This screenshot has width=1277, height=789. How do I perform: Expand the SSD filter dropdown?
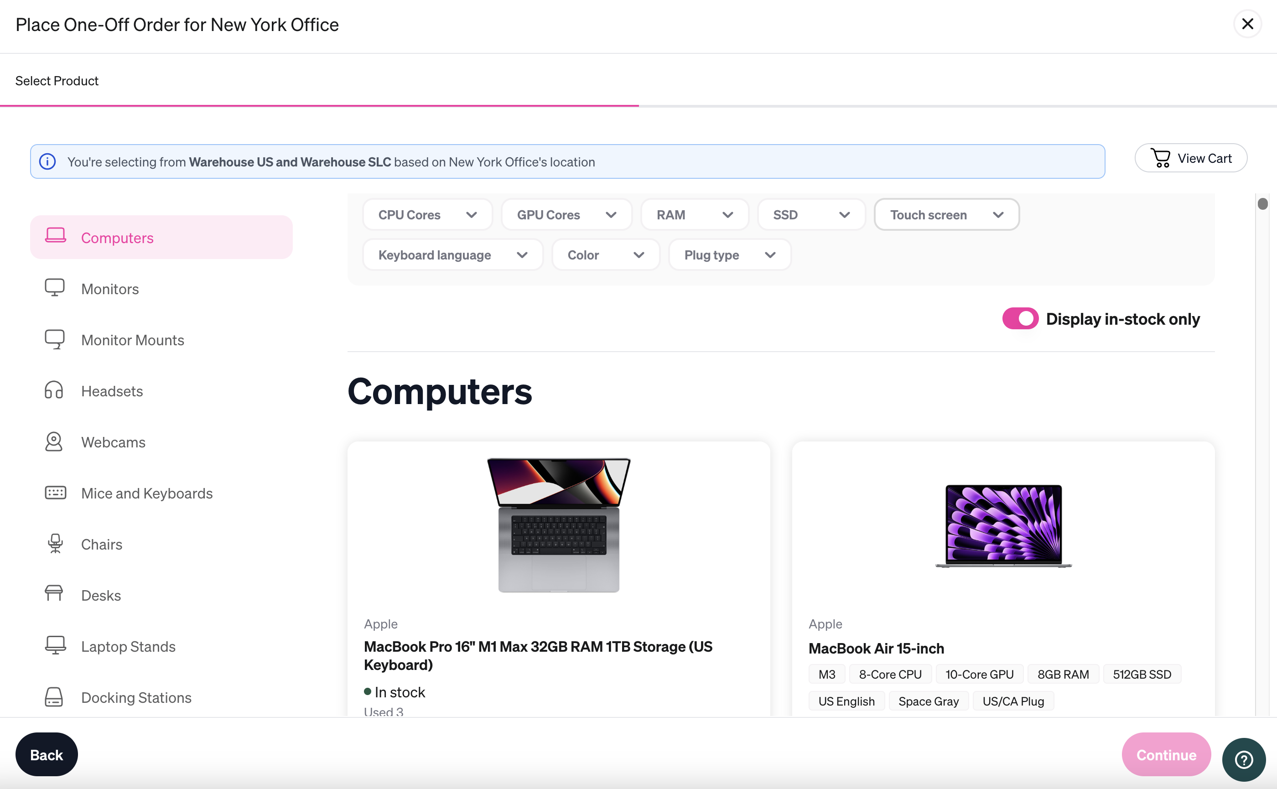811,214
